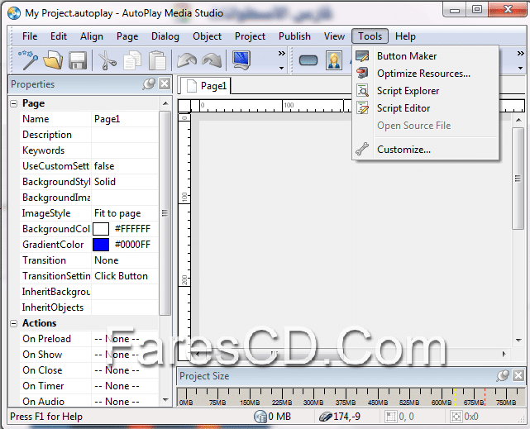Switch to the Page1 tab
Viewport: 530px width, 429px height.
click(206, 86)
